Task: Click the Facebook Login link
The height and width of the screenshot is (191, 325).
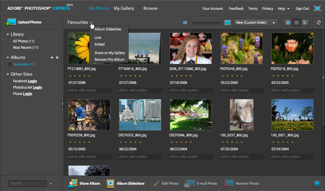Action: (x=32, y=81)
